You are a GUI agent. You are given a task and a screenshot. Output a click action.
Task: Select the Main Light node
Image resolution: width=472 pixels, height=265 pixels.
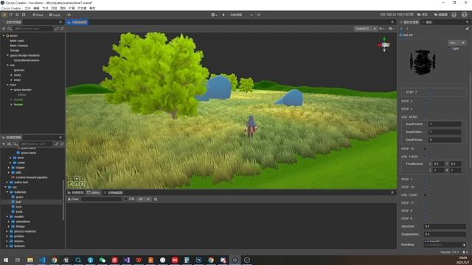(x=16, y=40)
